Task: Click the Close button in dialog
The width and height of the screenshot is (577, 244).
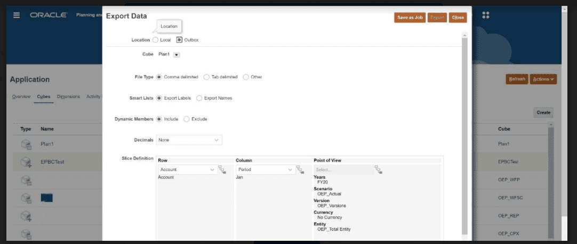Action: [458, 18]
